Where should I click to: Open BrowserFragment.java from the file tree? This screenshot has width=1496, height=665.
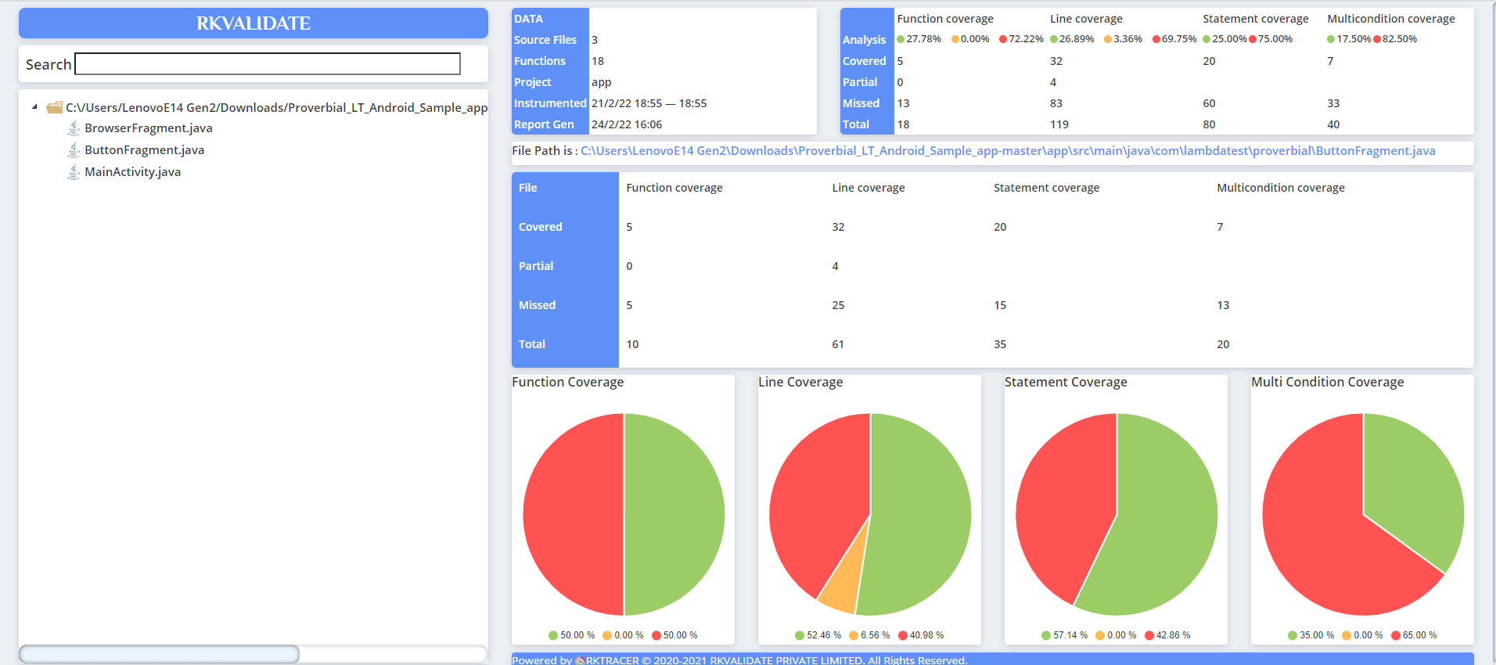tap(148, 128)
